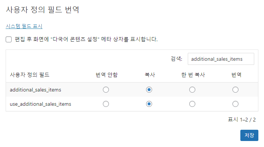Screen dimensions: 264x147
Task: Select 한 번 복사 for use_additional_sales_items
Action: click(192, 104)
